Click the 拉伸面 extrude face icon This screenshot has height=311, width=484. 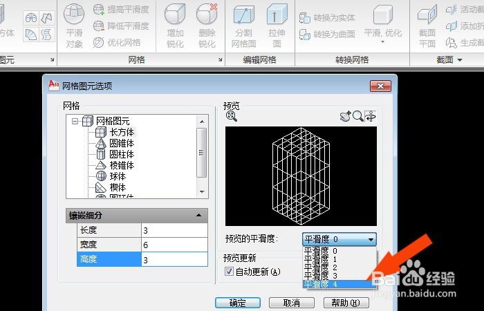(277, 15)
